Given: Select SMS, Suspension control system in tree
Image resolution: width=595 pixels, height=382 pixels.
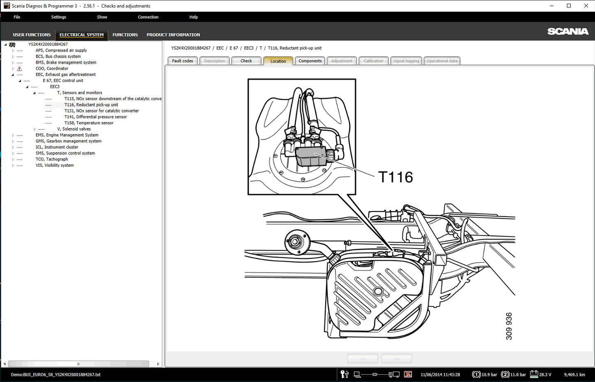Looking at the screenshot, I should (x=65, y=153).
